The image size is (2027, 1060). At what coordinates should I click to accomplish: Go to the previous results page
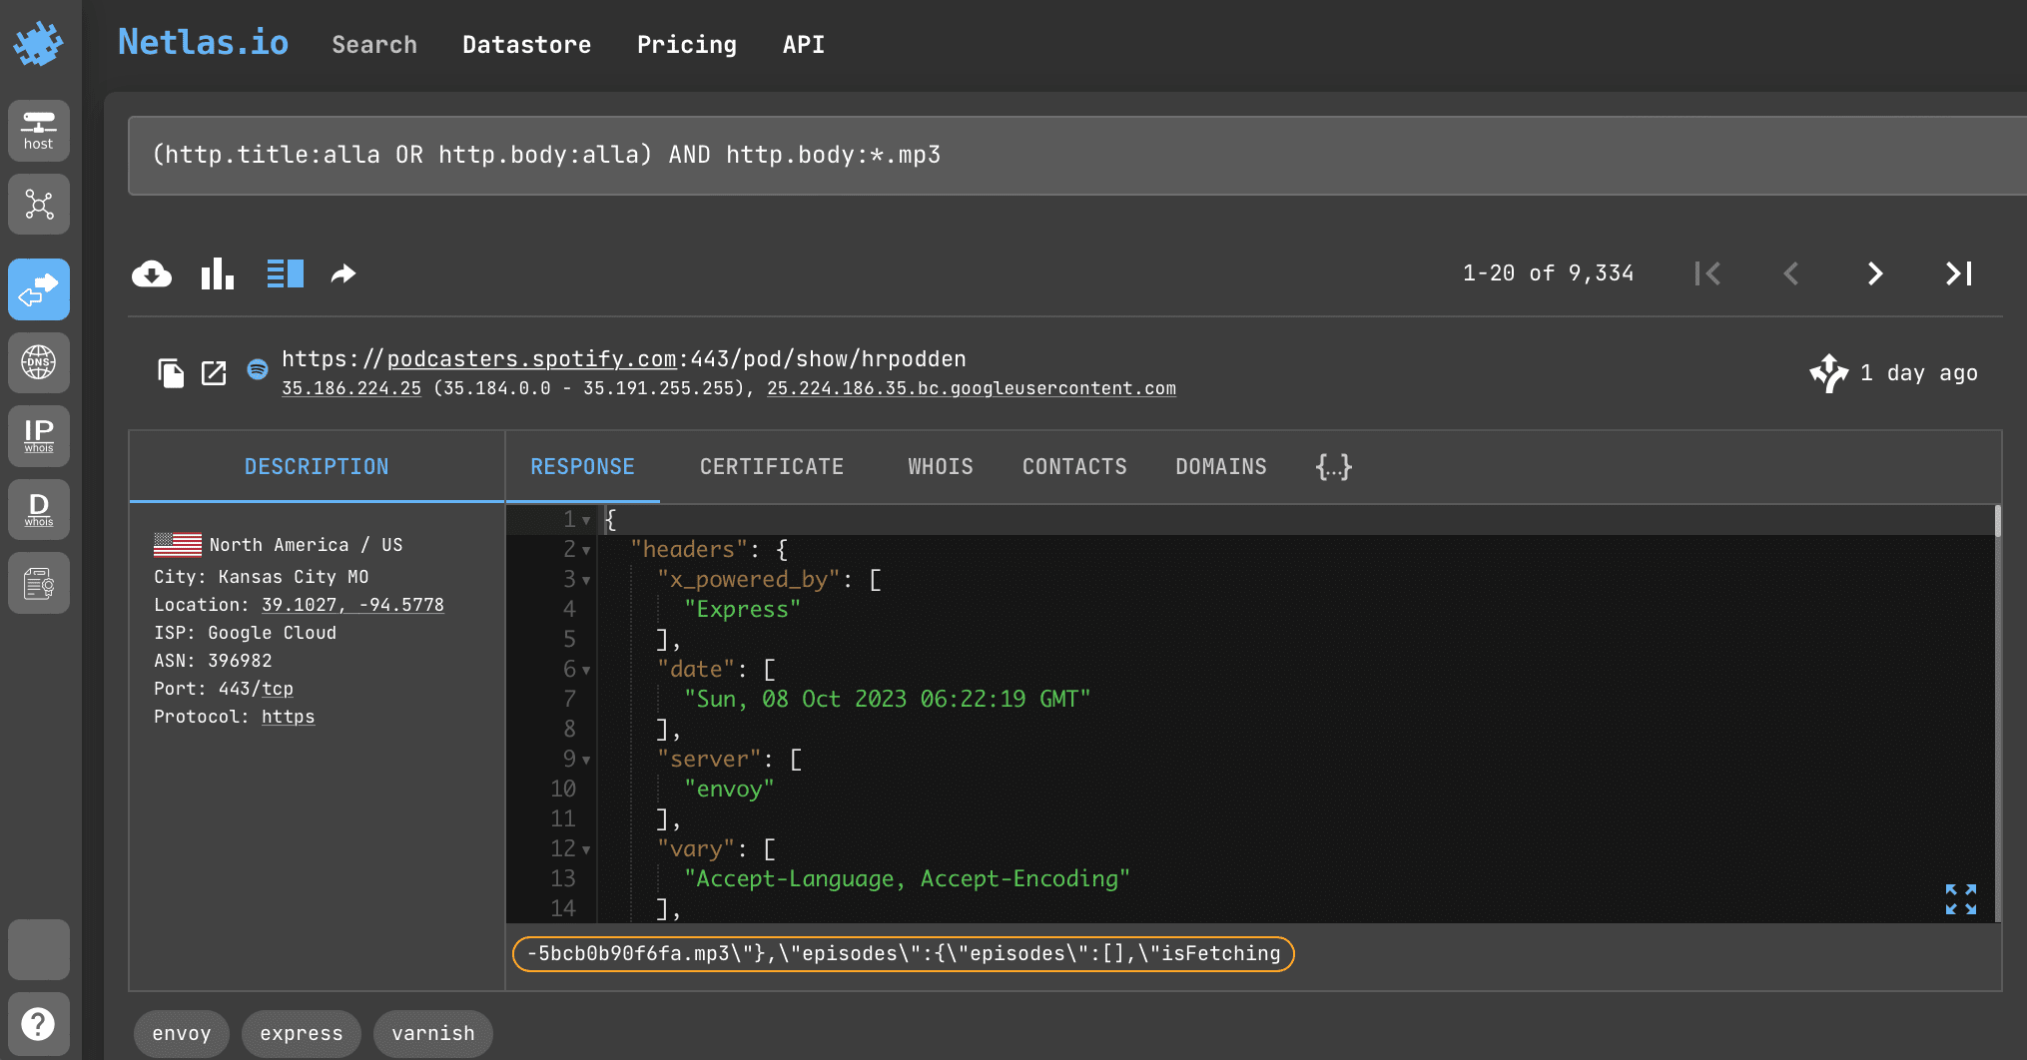[x=1791, y=273]
